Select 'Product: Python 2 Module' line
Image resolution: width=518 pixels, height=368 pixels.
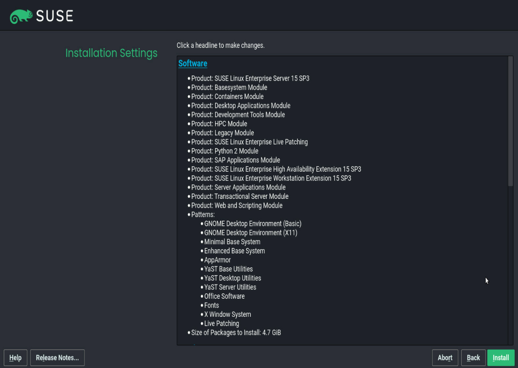point(225,151)
